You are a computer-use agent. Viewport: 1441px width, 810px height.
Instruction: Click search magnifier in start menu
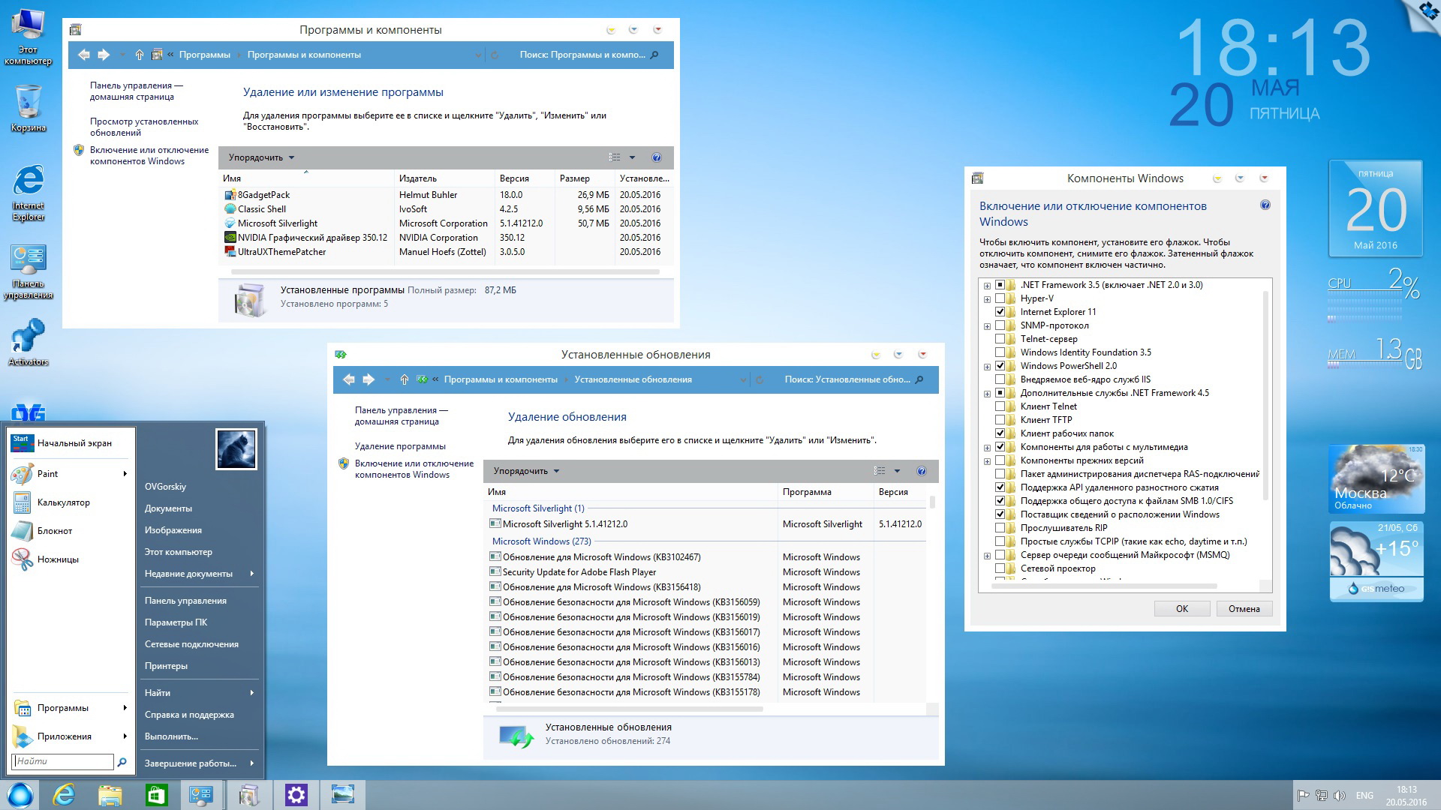point(122,762)
